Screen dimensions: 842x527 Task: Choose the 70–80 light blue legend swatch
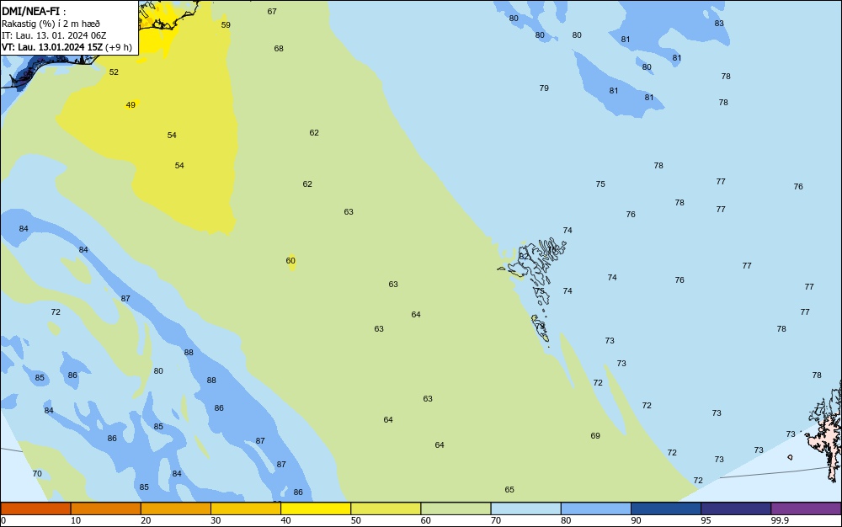click(x=525, y=508)
